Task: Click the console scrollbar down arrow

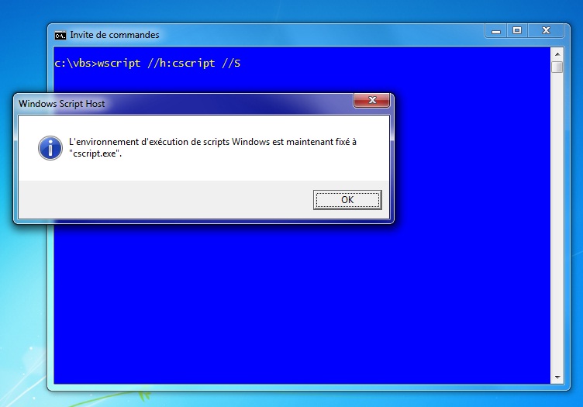Action: tap(557, 378)
